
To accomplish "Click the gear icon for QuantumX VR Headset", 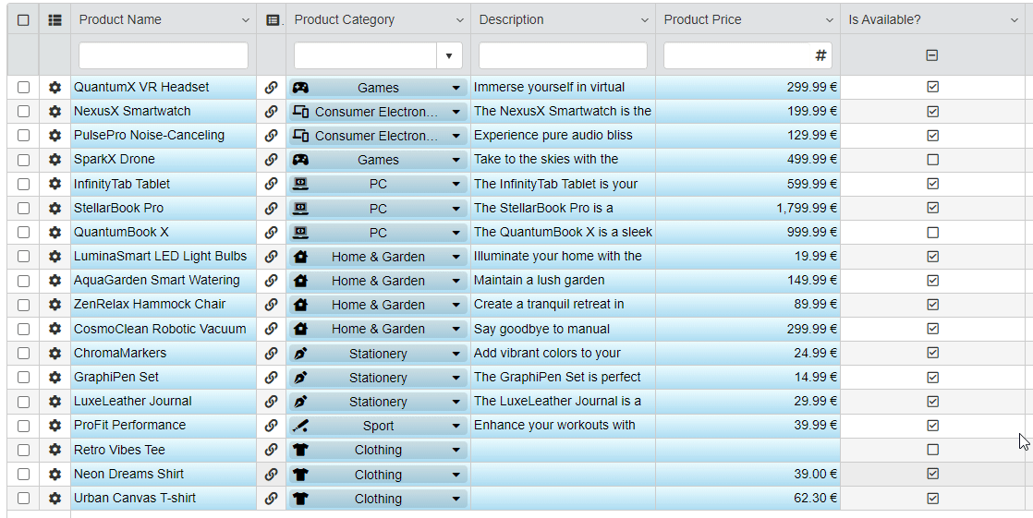I will (55, 87).
